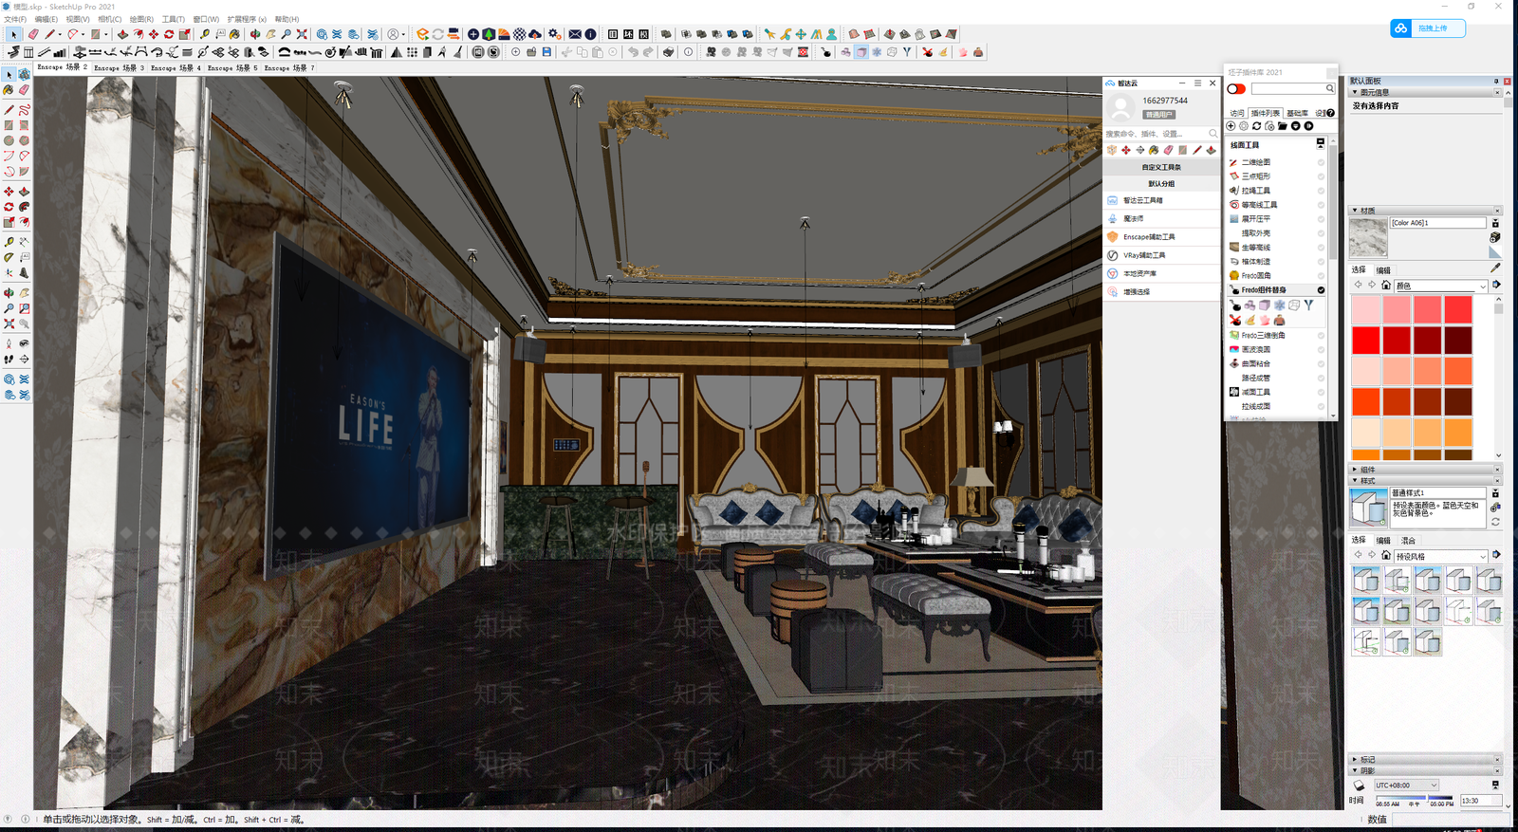Open the UTC+08:00 time zone dropdown
Screen dimensions: 1518x832
(1407, 786)
